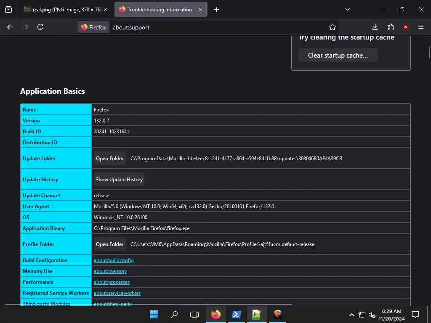The height and width of the screenshot is (323, 431).
Task: Click the Registered Service Workers label
Action: coord(56,293)
